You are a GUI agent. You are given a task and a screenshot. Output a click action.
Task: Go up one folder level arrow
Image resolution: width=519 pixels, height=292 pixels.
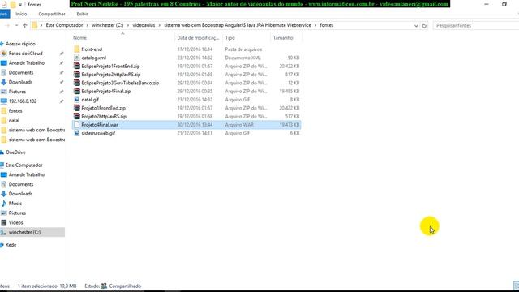click(25, 25)
